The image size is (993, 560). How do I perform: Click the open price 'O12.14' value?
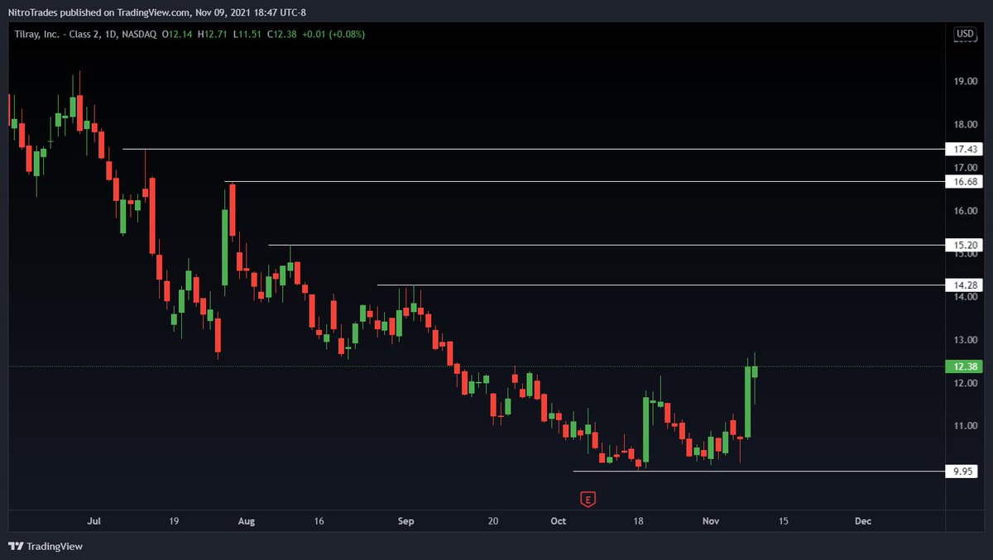tap(176, 34)
